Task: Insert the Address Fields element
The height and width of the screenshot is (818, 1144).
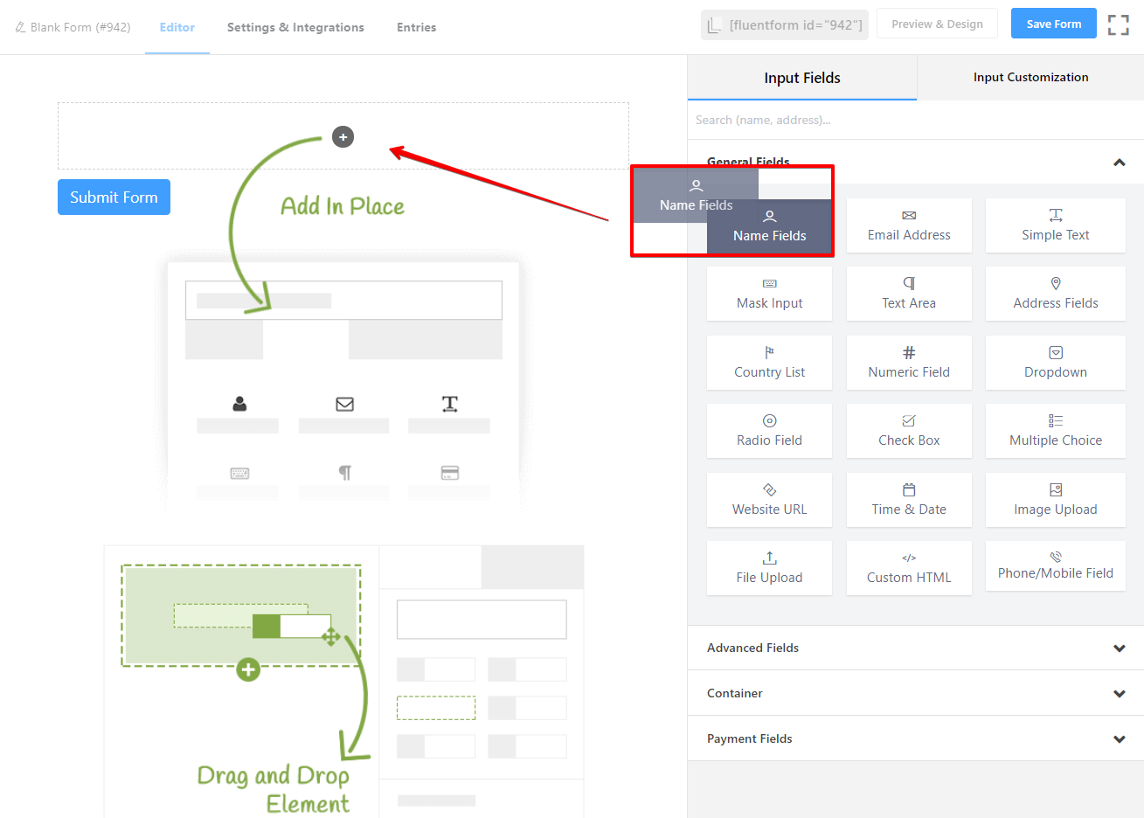Action: (1055, 294)
